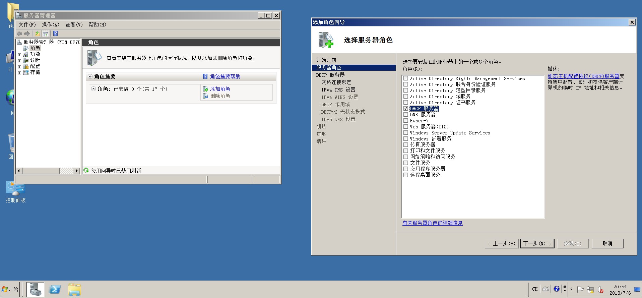Open the 动态主机配置协议(DHCP)服务器 description link

pos(583,76)
